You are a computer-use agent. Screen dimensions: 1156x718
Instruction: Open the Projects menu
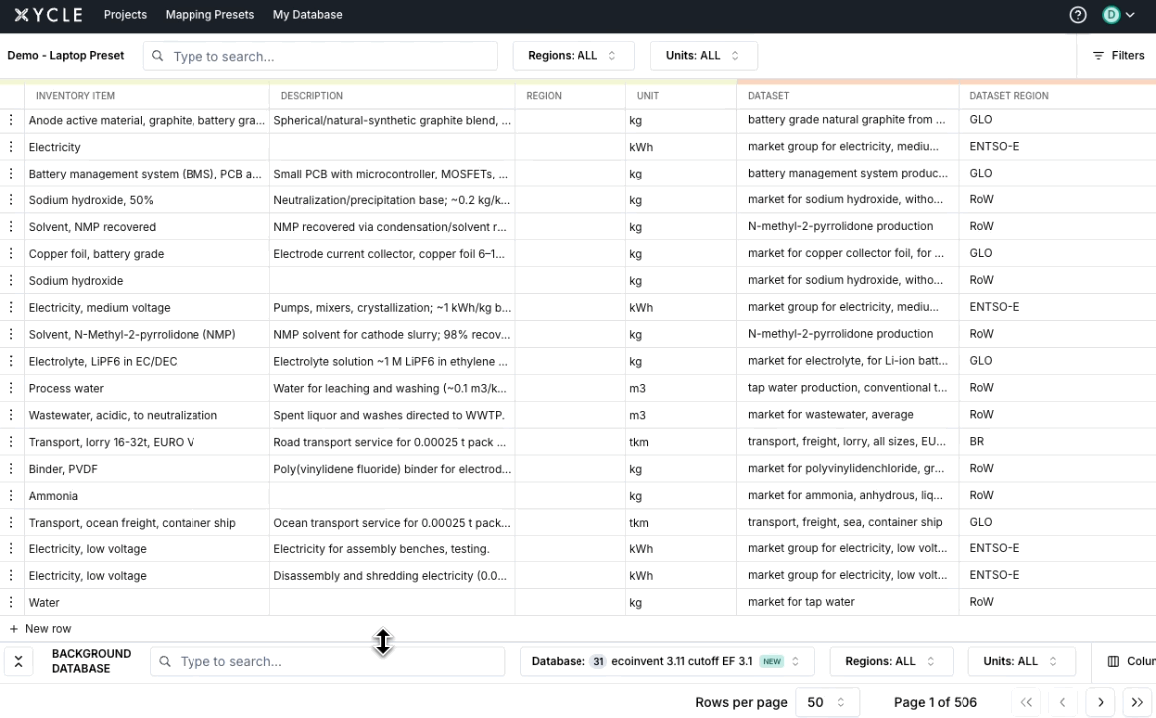click(x=125, y=15)
